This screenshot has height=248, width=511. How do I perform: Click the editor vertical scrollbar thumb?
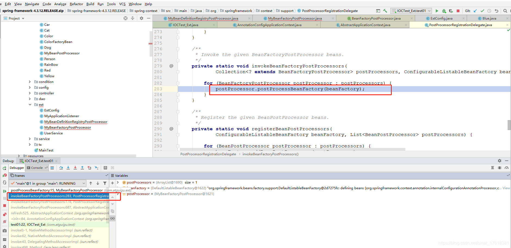509,125
